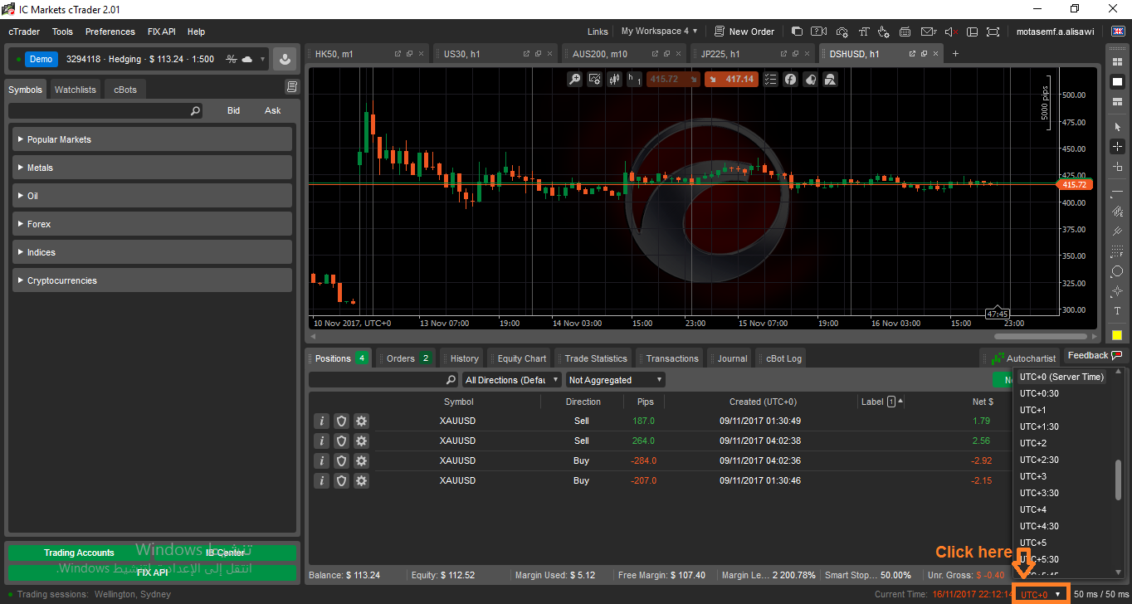1132x604 pixels.
Task: Open chart viewing options icon
Action: (594, 79)
